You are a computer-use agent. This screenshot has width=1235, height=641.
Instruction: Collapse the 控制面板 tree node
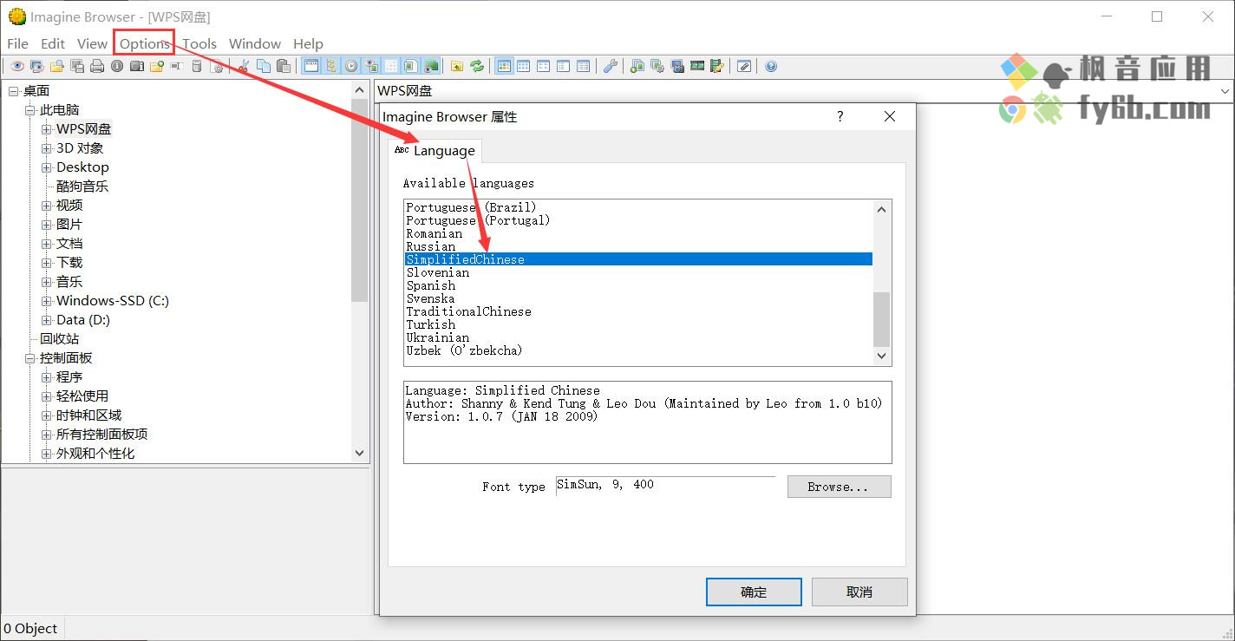pyautogui.click(x=30, y=358)
